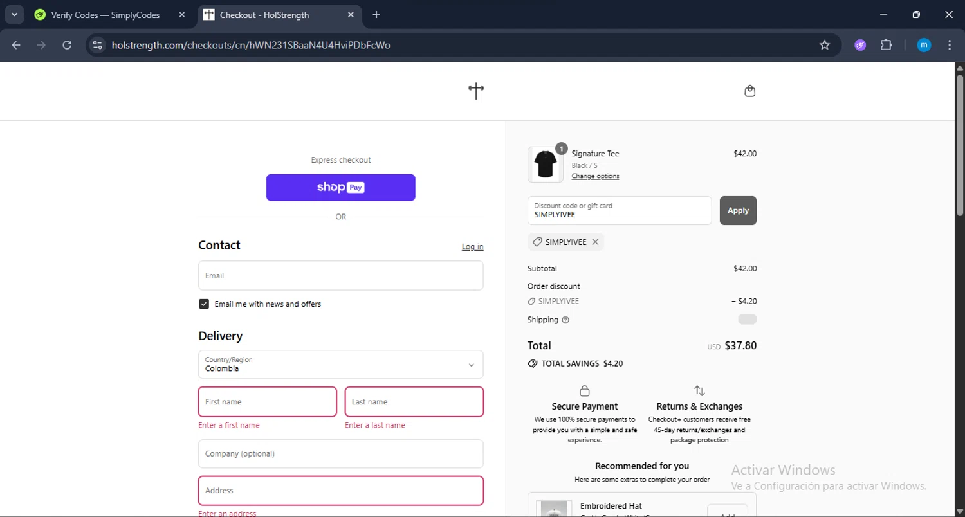This screenshot has width=965, height=517.
Task: Click the Signature Tee product thumbnail
Action: [545, 165]
